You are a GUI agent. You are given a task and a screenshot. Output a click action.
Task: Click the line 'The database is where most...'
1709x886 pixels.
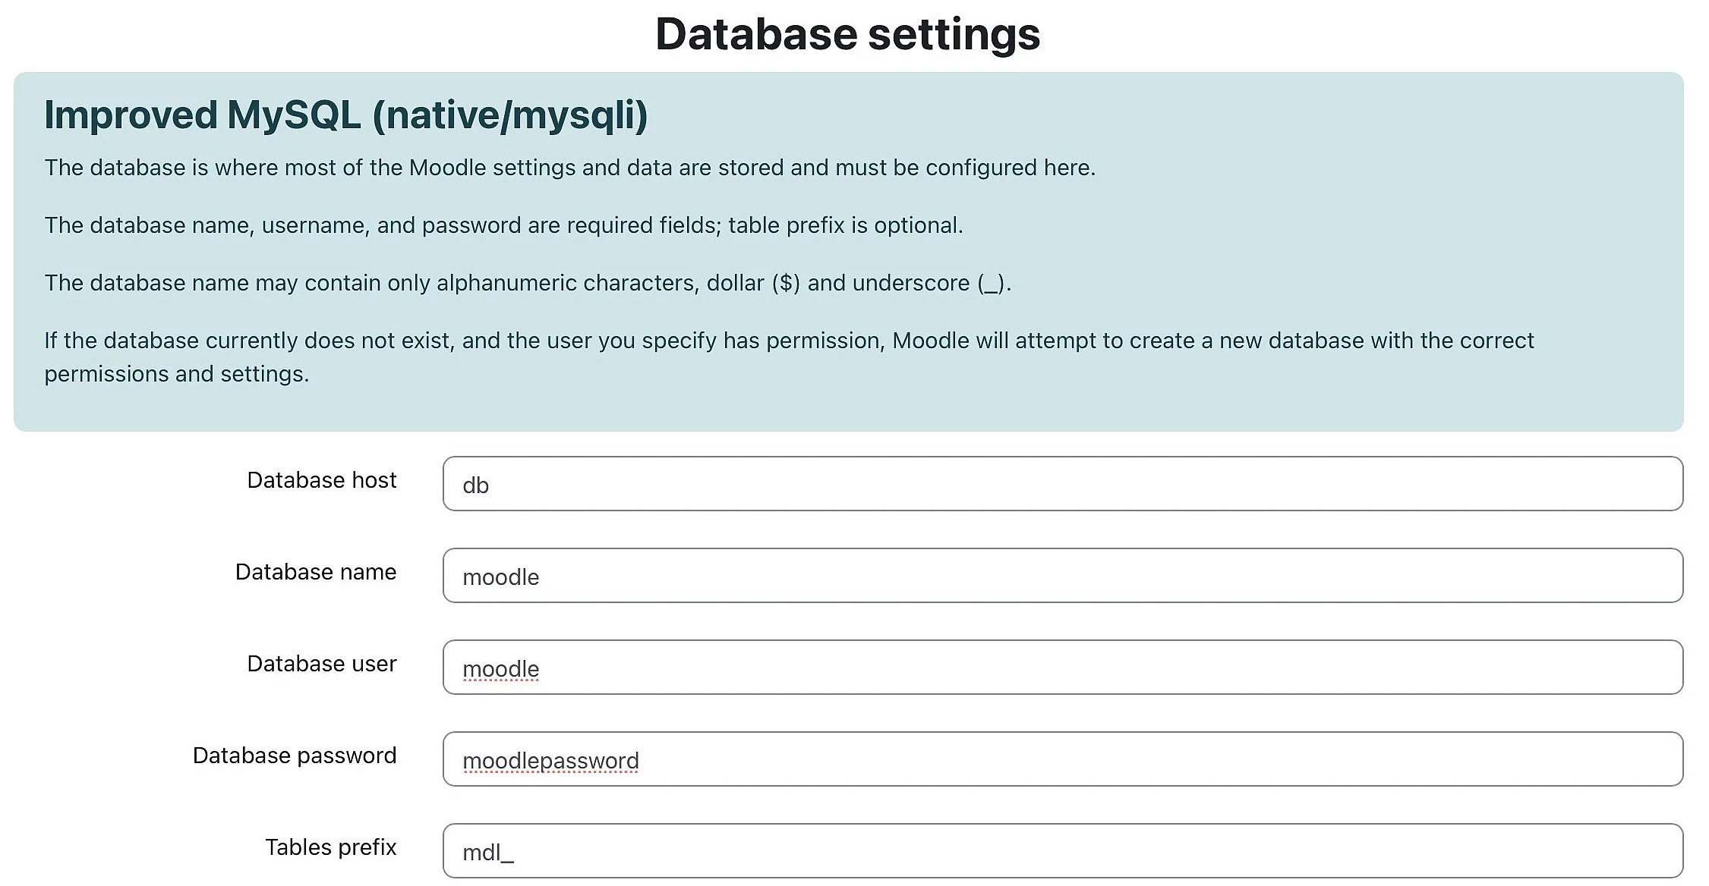pos(570,168)
